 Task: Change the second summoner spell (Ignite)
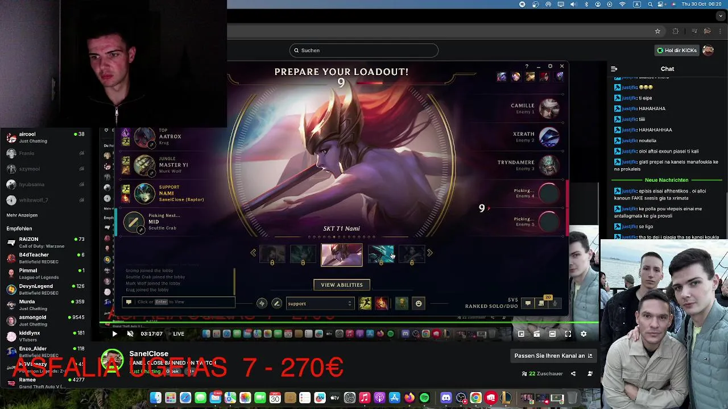pyautogui.click(x=381, y=303)
